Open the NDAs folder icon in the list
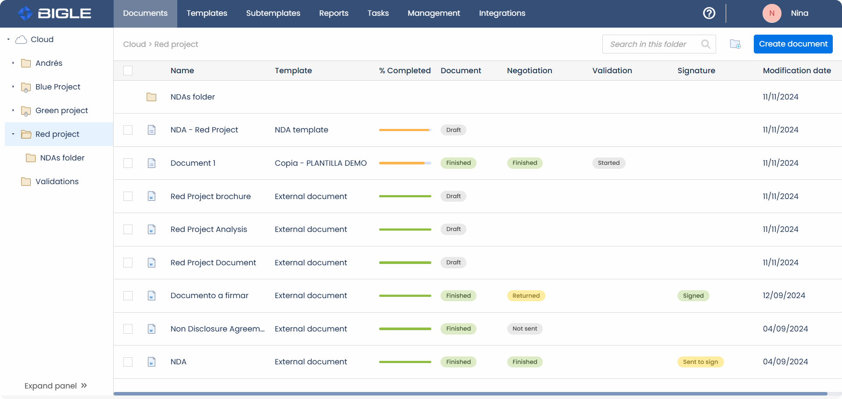Viewport: 842px width, 399px height. [151, 97]
